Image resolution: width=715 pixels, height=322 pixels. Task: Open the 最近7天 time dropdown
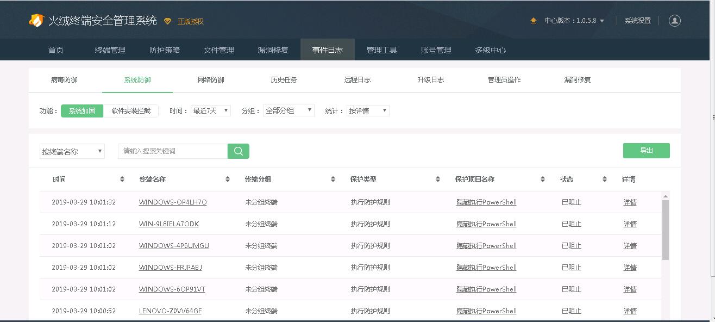(x=211, y=111)
